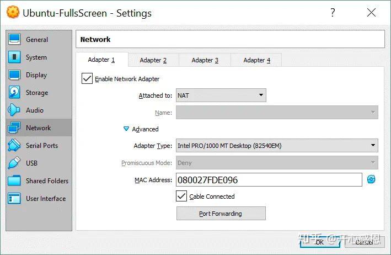
Task: Open the USB settings icon
Action: pyautogui.click(x=14, y=163)
